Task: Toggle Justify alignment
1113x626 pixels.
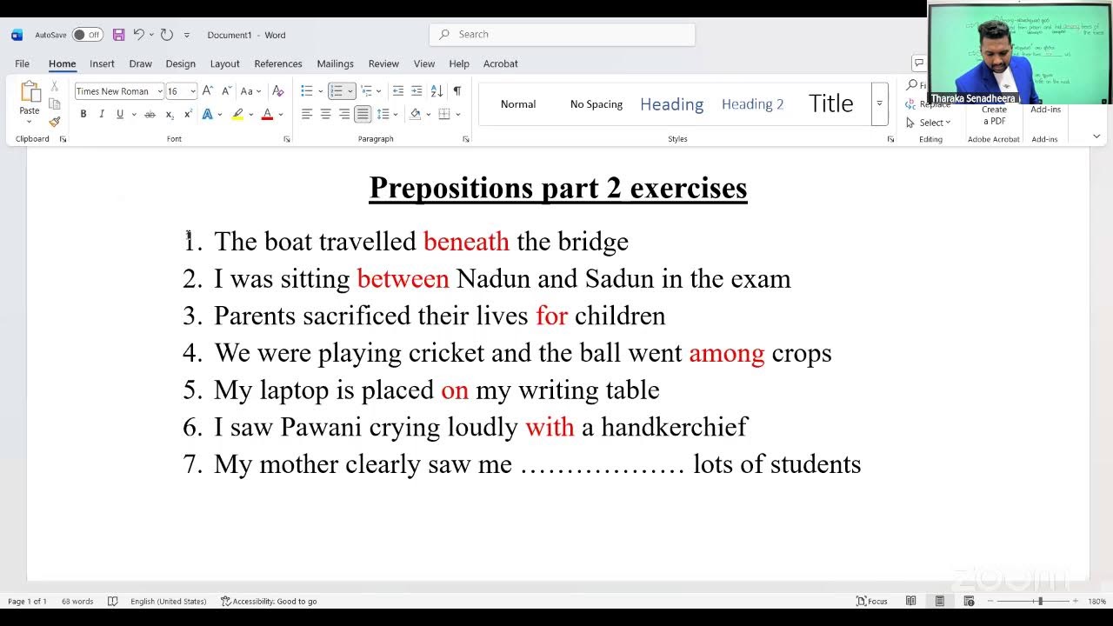Action: (363, 114)
